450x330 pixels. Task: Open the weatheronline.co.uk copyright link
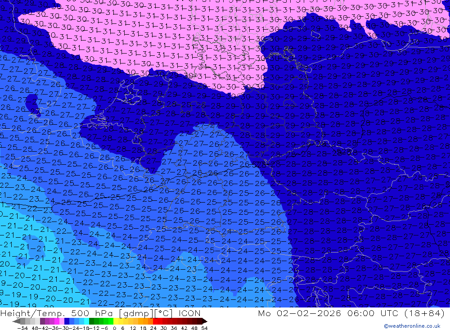tap(412, 326)
